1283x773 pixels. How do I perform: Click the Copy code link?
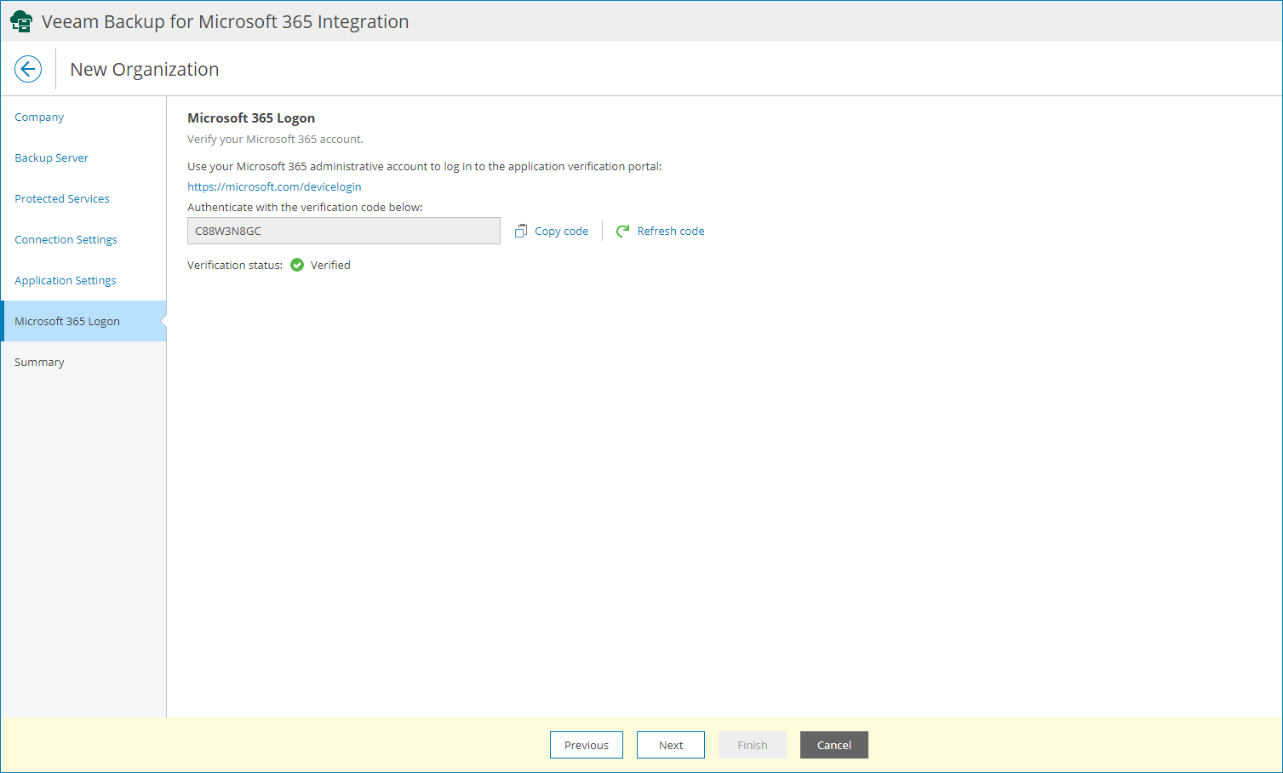561,231
